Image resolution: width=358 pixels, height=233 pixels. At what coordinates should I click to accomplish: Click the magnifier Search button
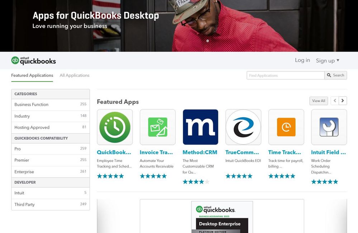(x=336, y=75)
